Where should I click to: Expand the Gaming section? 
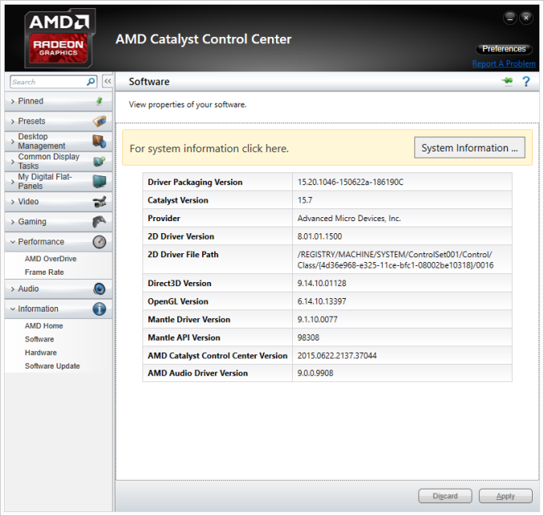pyautogui.click(x=13, y=222)
